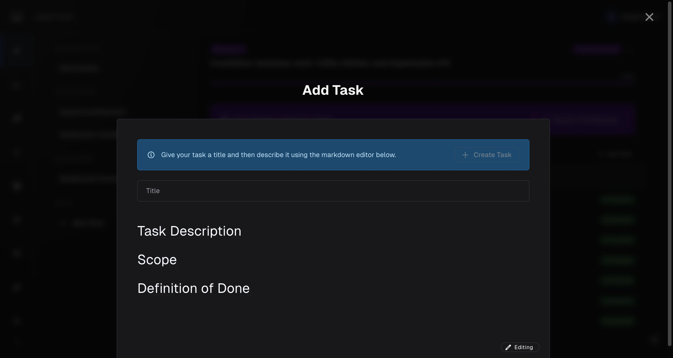Focus the Title input field
673x358 pixels.
pos(333,191)
